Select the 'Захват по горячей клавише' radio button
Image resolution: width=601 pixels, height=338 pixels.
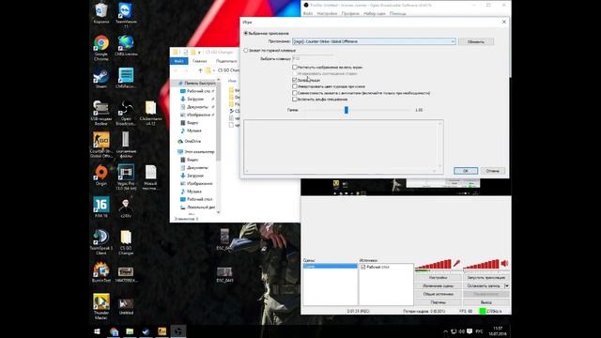pyautogui.click(x=246, y=50)
